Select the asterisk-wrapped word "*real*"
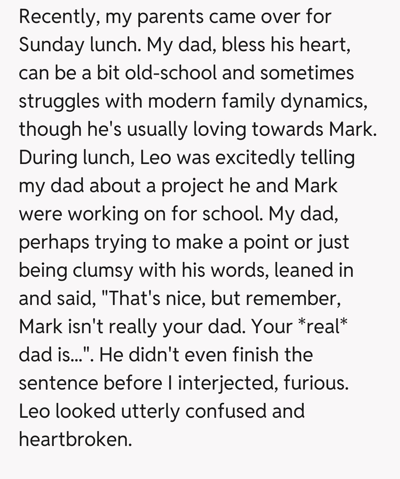The image size is (400, 479). [x=323, y=327]
